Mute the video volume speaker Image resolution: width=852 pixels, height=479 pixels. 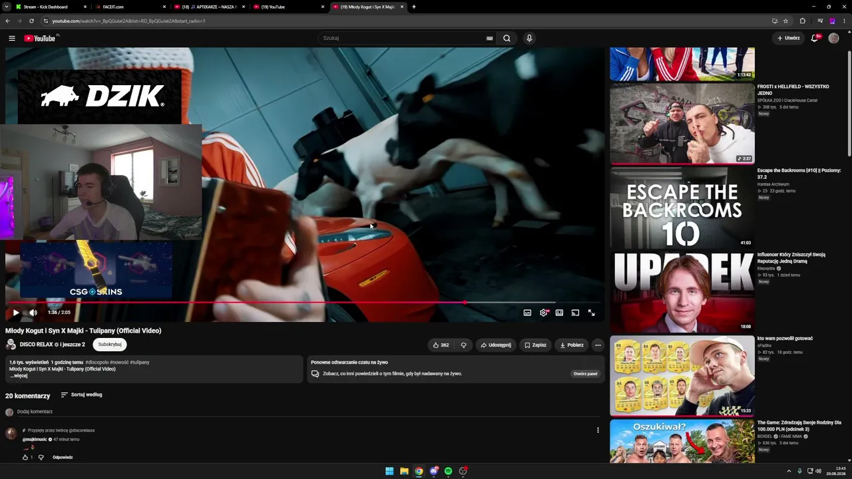pos(33,313)
